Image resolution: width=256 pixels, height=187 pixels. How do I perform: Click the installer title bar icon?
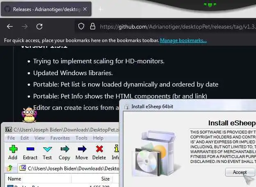tap(126, 107)
